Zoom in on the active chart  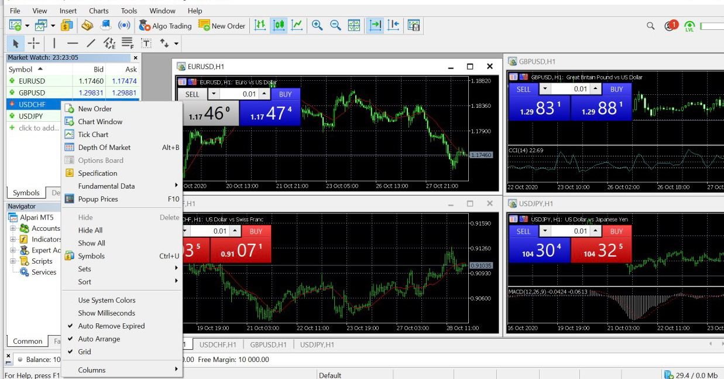(316, 25)
